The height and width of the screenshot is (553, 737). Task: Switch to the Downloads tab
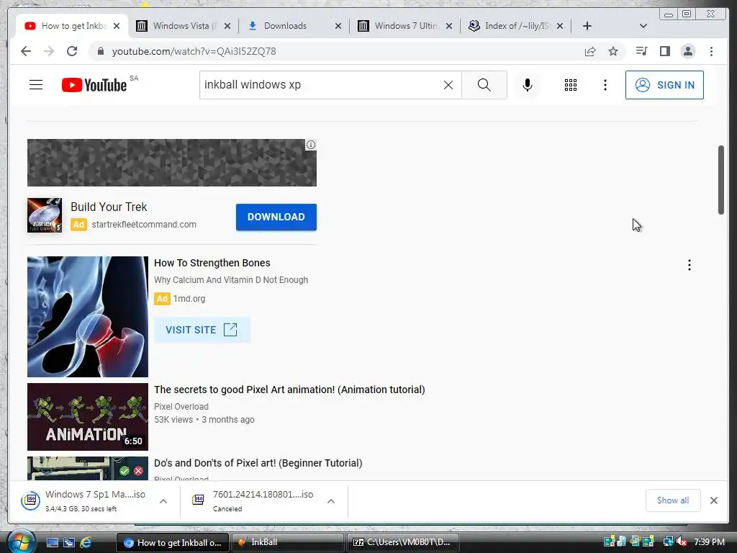(294, 26)
